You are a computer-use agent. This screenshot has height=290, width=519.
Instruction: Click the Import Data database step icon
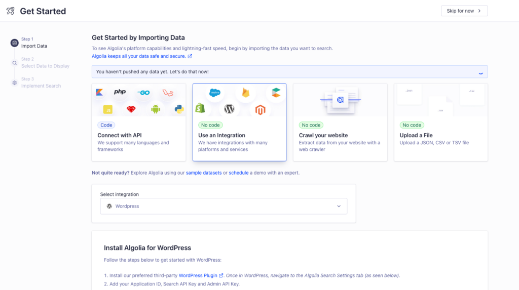14,43
